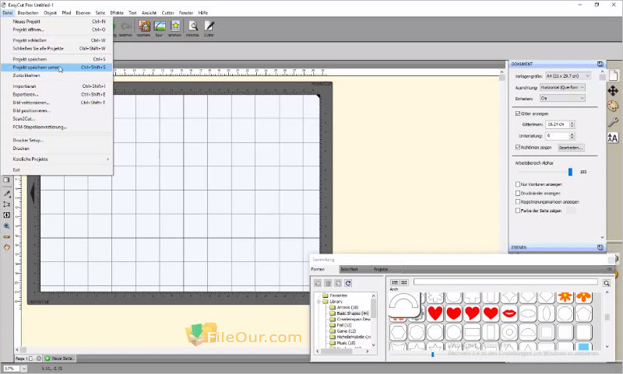This screenshot has width=623, height=374.
Task: Choose Neues Projekt from Datei menu
Action: click(56, 22)
